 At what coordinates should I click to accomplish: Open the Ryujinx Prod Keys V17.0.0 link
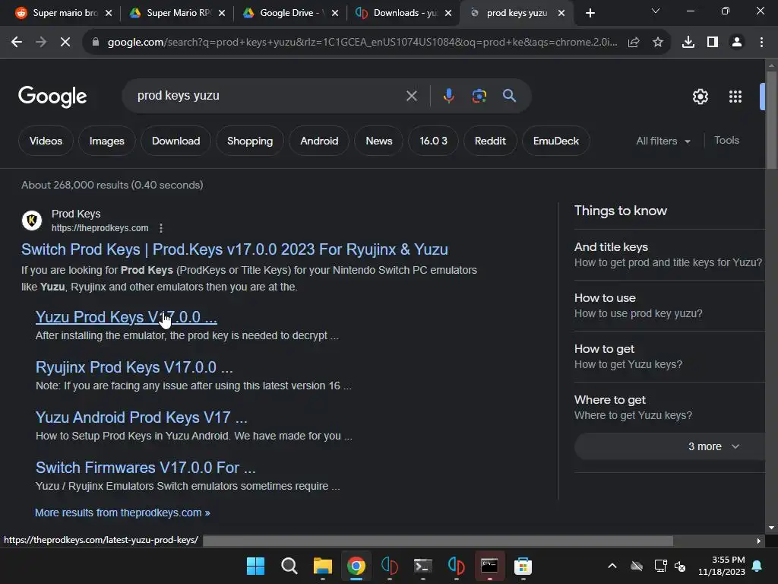pos(134,367)
